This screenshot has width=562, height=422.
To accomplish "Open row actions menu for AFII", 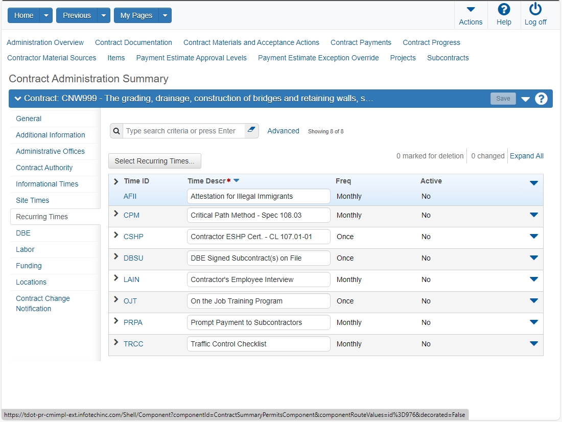I will click(x=534, y=183).
